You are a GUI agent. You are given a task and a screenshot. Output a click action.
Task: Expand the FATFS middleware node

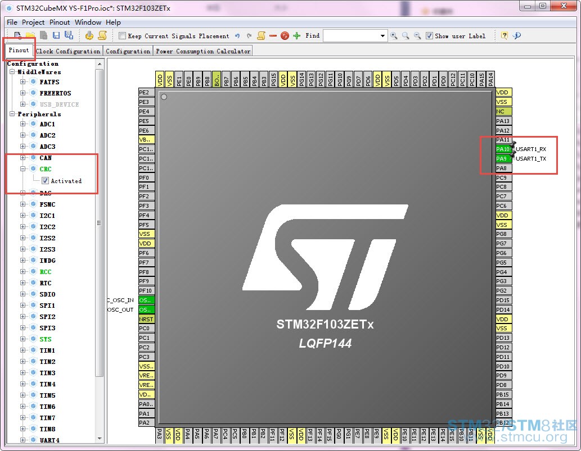[x=22, y=82]
